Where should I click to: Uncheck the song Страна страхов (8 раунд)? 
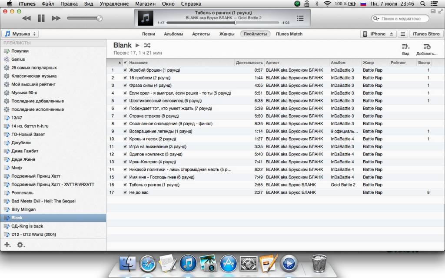[125, 116]
